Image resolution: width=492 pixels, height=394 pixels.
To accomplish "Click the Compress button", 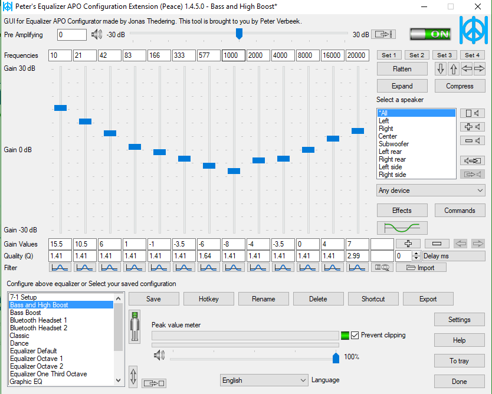I will point(460,86).
